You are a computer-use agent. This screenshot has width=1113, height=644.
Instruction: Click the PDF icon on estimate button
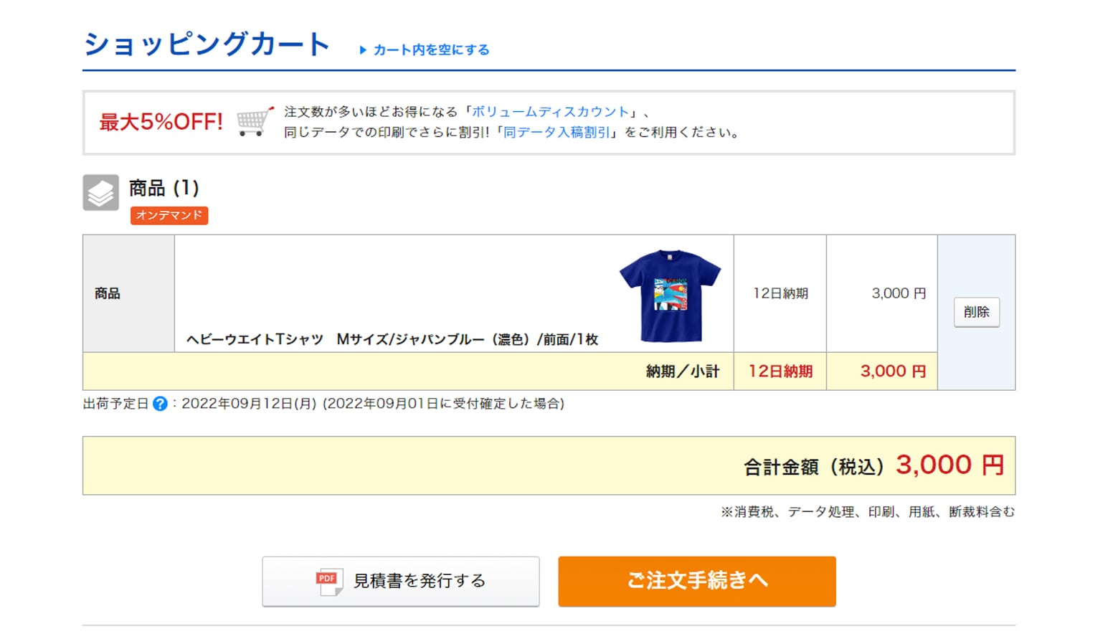click(328, 582)
